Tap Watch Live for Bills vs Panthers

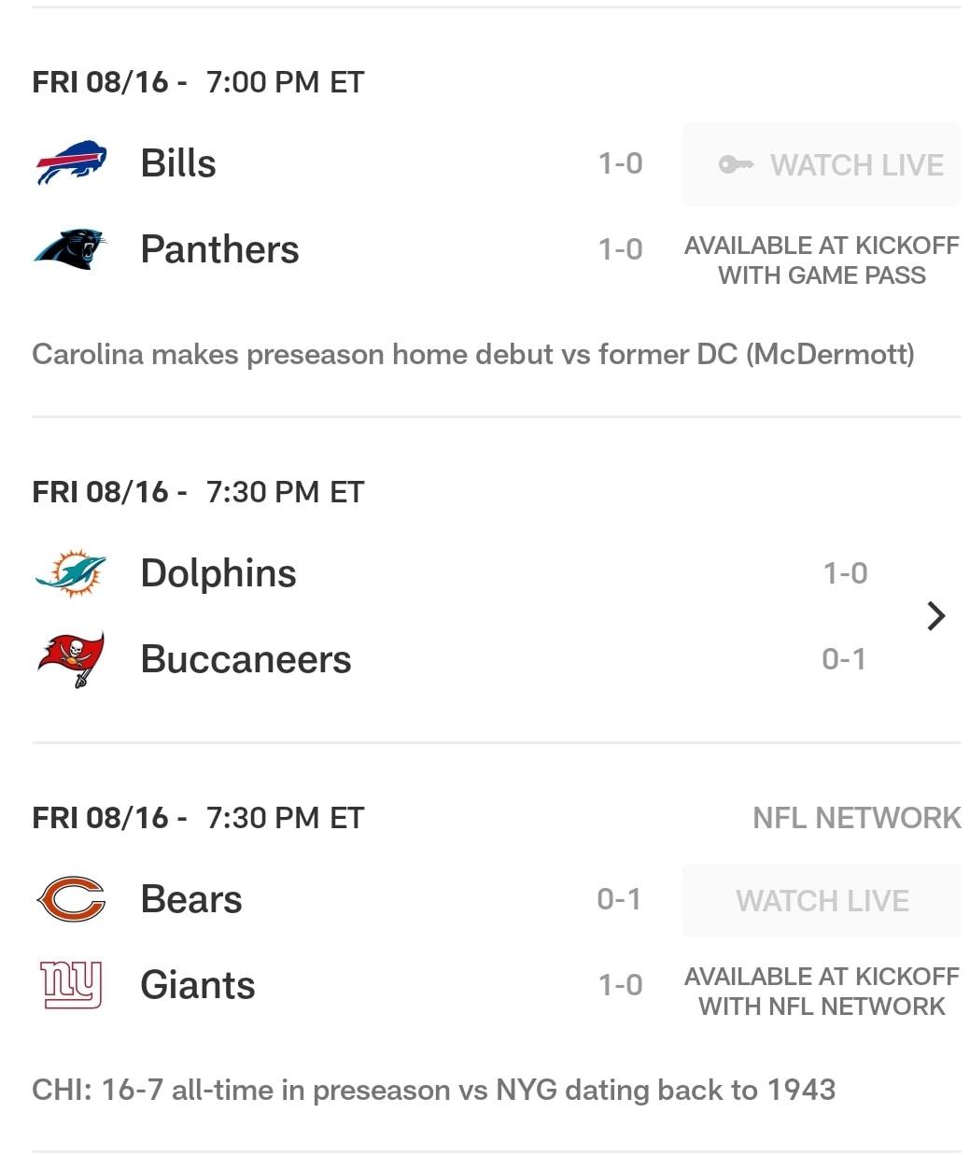pos(822,164)
